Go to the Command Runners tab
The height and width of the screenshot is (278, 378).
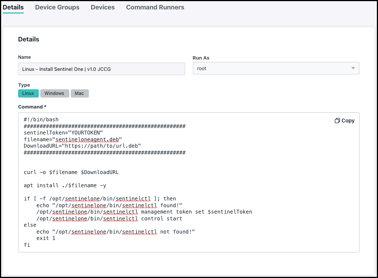pyautogui.click(x=155, y=7)
